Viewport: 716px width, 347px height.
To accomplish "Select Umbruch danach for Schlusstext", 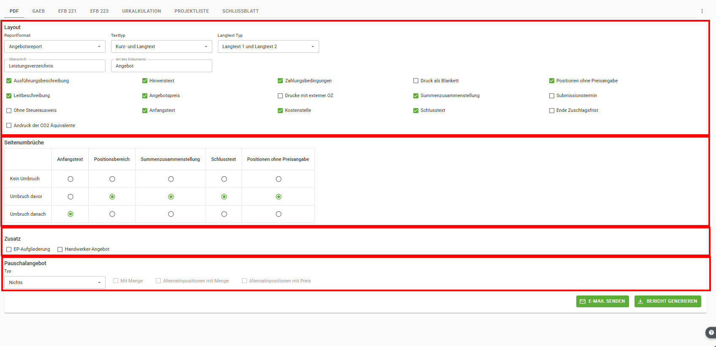I will (224, 214).
